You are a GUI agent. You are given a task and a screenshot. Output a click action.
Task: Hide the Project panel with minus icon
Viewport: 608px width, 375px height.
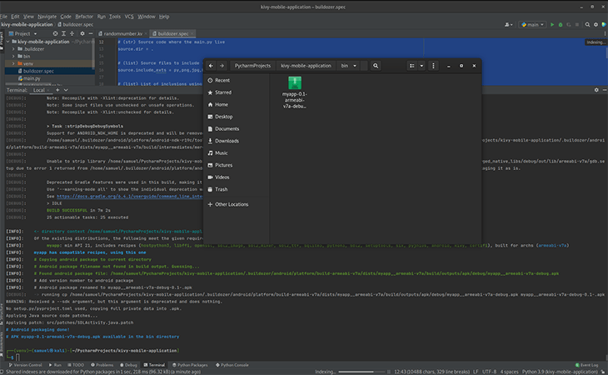point(90,33)
